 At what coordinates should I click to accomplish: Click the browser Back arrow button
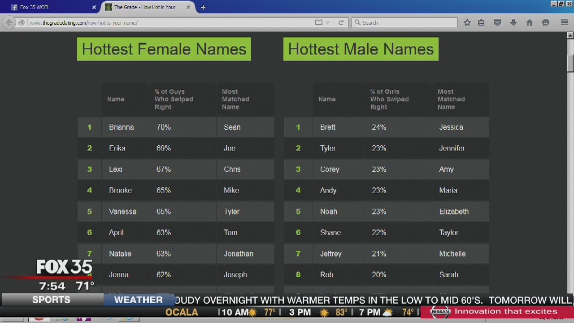pos(9,22)
